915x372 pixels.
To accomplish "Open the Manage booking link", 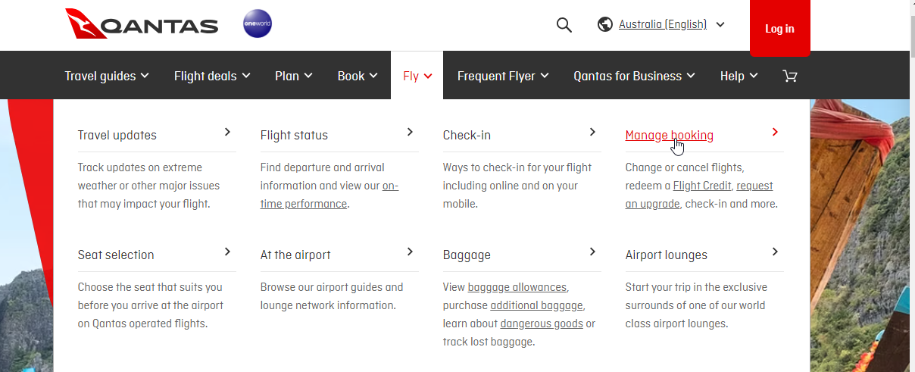I will [x=670, y=136].
